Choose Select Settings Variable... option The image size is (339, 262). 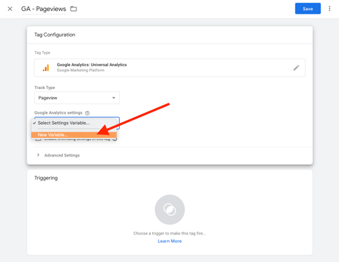pos(74,123)
